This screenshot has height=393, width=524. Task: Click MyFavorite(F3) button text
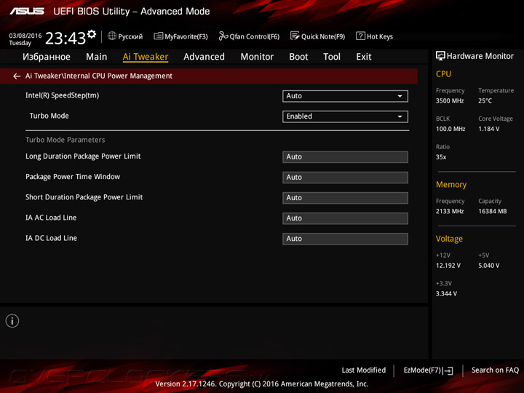pos(186,36)
